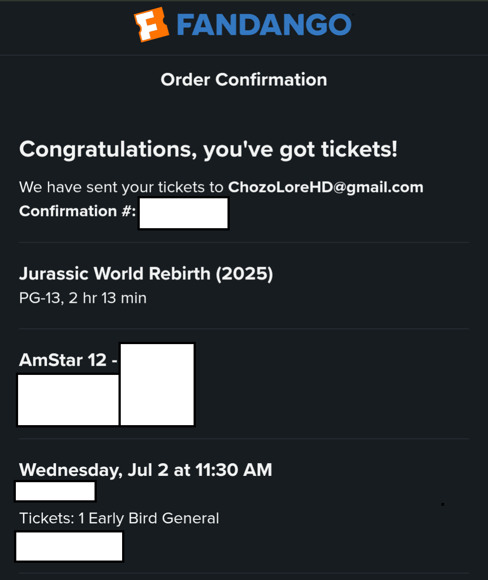Click the Order Confirmation heading
Screen dimensions: 488x580
[x=244, y=80]
